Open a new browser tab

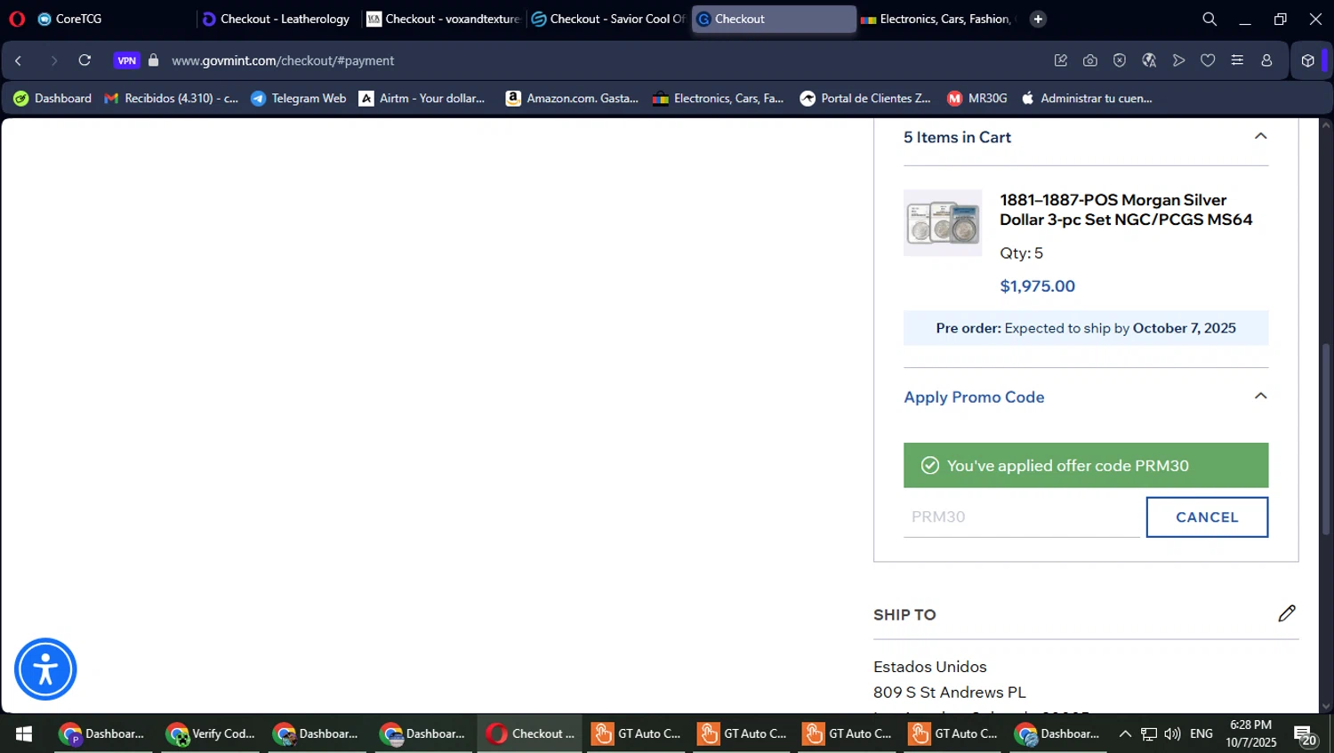1038,19
